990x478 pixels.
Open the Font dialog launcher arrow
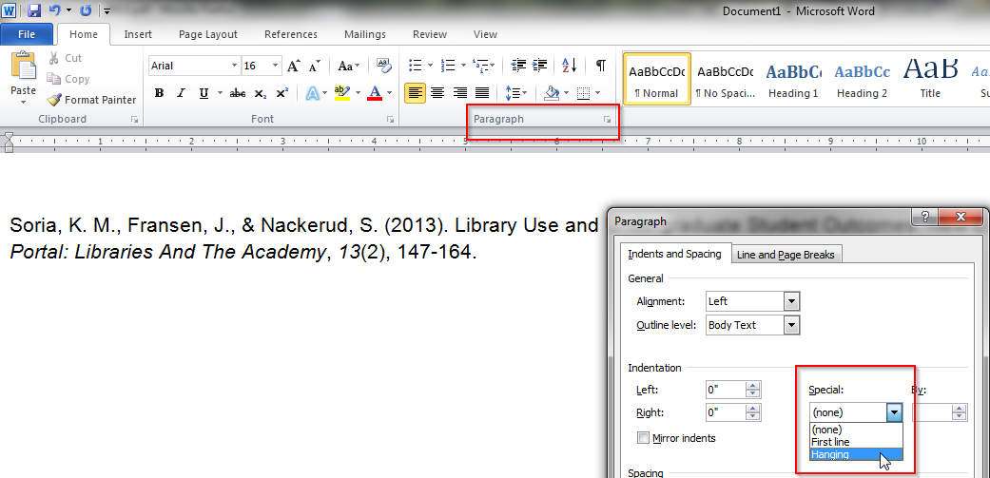click(390, 119)
